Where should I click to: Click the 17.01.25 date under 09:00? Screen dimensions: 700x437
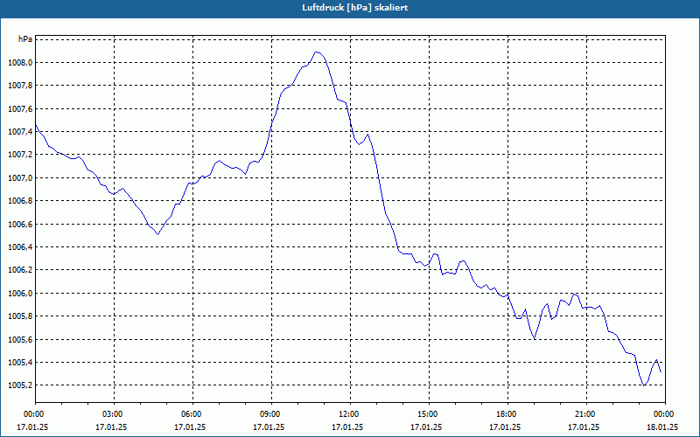269,427
